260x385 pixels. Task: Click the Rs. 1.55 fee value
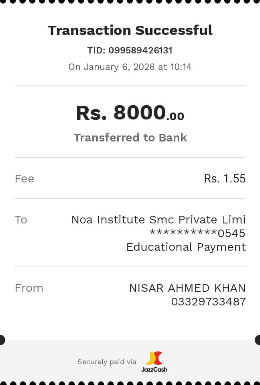pos(225,179)
